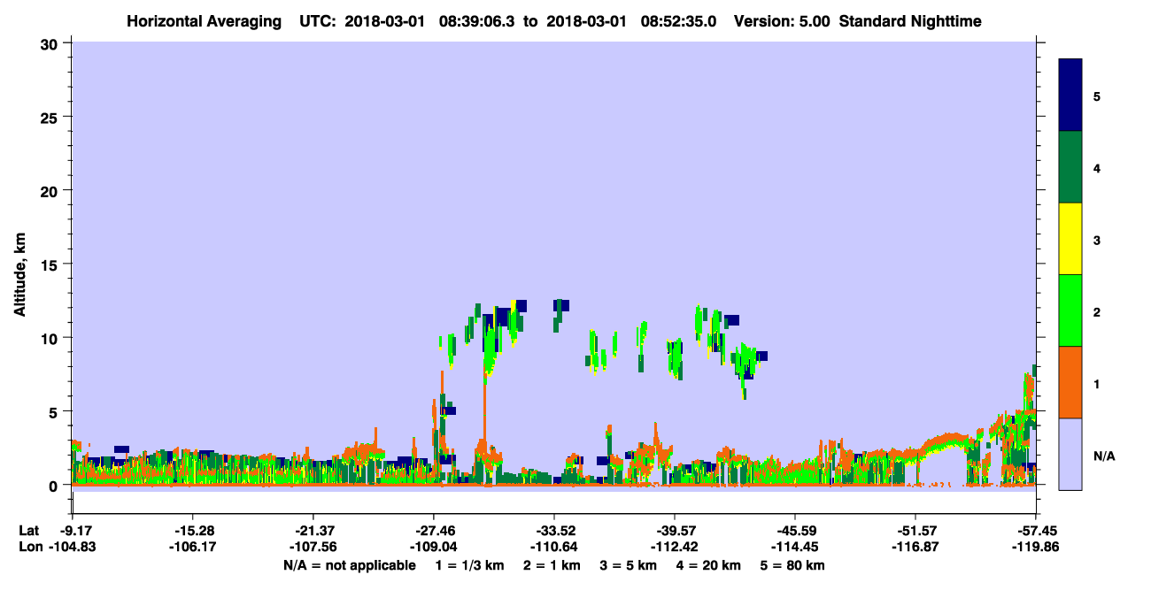Click 'N/A = not applicable' legend text
Image resolution: width=1151 pixels, height=590 pixels.
coord(349,565)
